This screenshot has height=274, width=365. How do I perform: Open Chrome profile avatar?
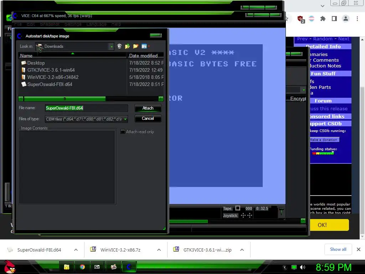346,19
